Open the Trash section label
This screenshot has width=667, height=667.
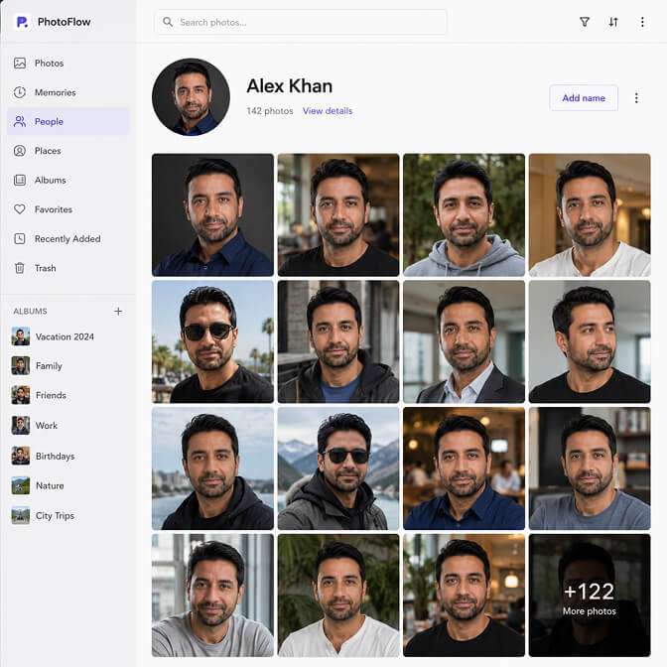point(45,268)
